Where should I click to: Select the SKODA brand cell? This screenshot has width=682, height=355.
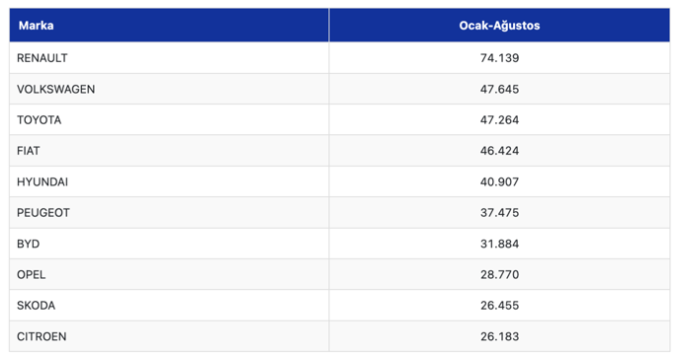[x=169, y=306]
